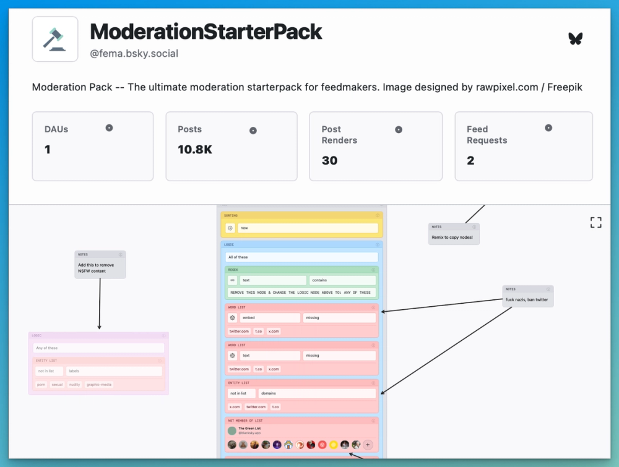Click the Posts value '10.8K'
Viewport: 619px width, 467px height.
(195, 150)
